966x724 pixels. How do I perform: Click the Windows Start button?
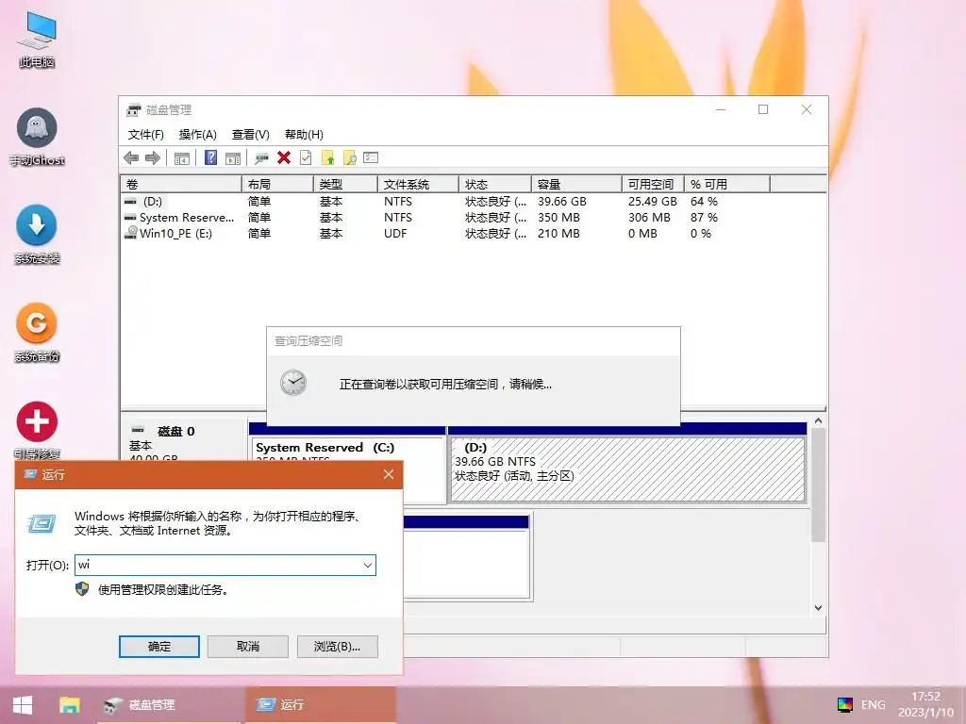pyautogui.click(x=23, y=705)
